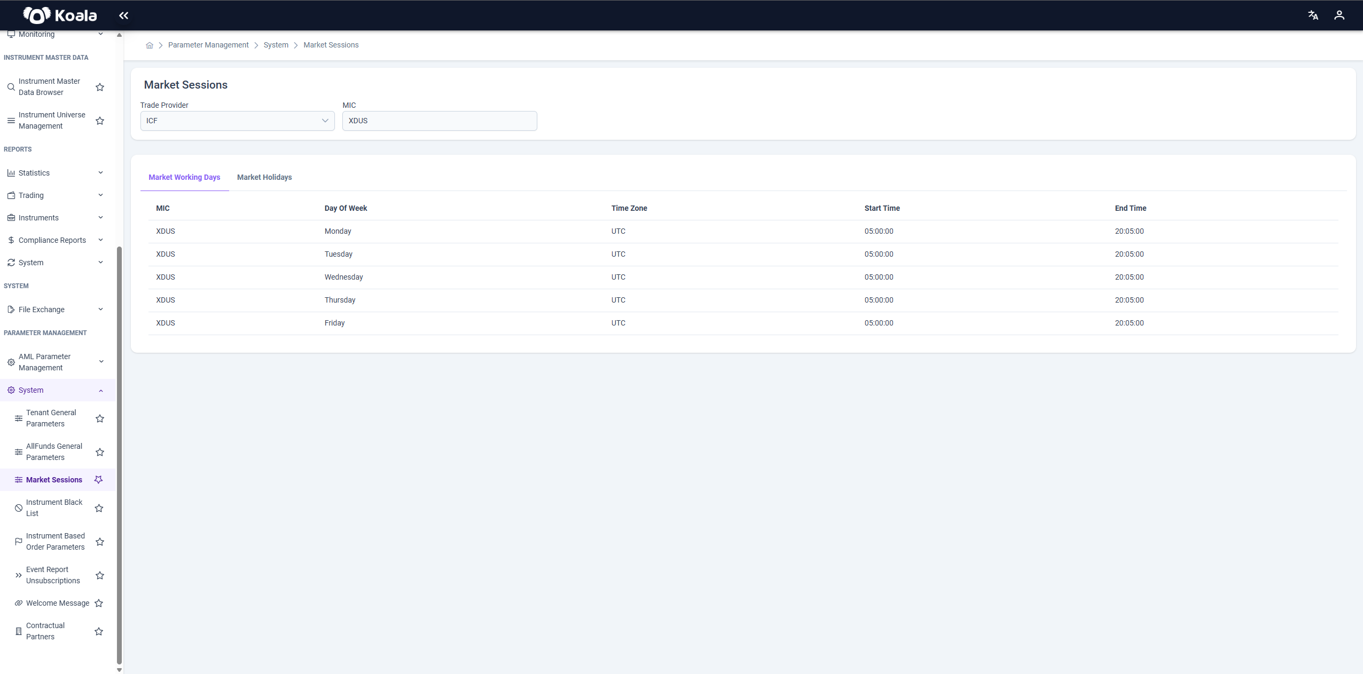Expand the Monitoring menu chevron
The image size is (1363, 674).
click(100, 34)
